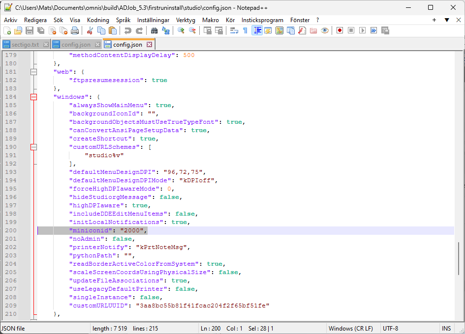
Task: Click Windows (CR LF) in status bar
Action: click(x=351, y=329)
